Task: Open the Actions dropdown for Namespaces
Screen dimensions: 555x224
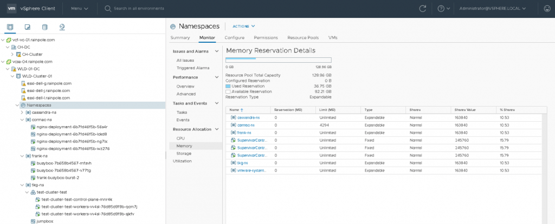Action: [x=243, y=26]
